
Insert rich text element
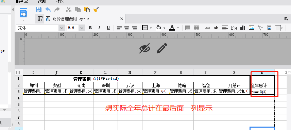tap(225, 28)
